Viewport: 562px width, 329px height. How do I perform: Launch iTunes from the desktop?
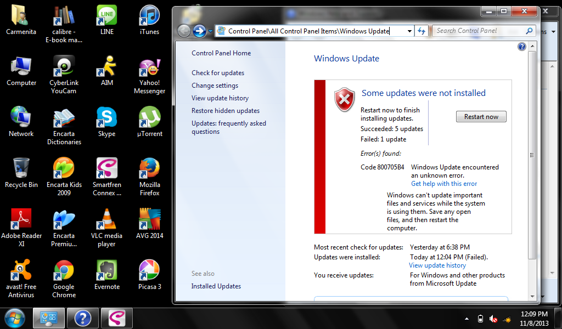149,20
